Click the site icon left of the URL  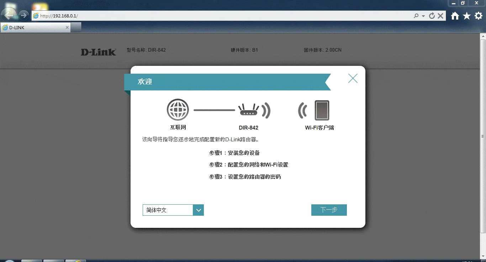tap(36, 16)
